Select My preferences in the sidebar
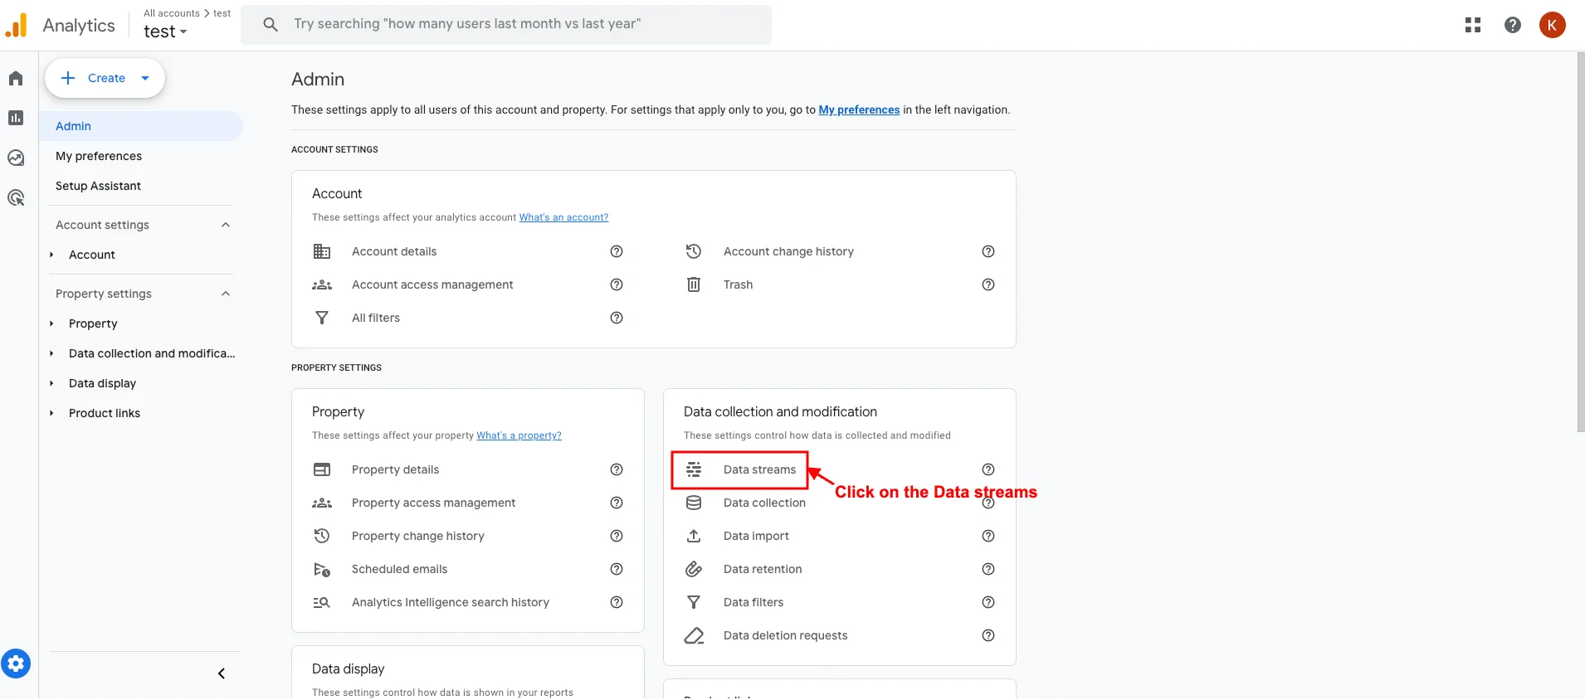This screenshot has height=700, width=1585. point(99,156)
